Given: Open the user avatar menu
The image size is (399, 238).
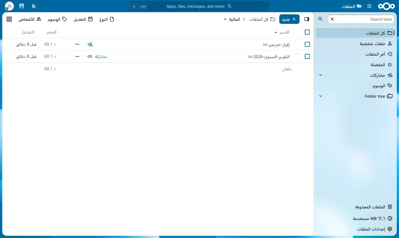Looking at the screenshot, I should [9, 6].
